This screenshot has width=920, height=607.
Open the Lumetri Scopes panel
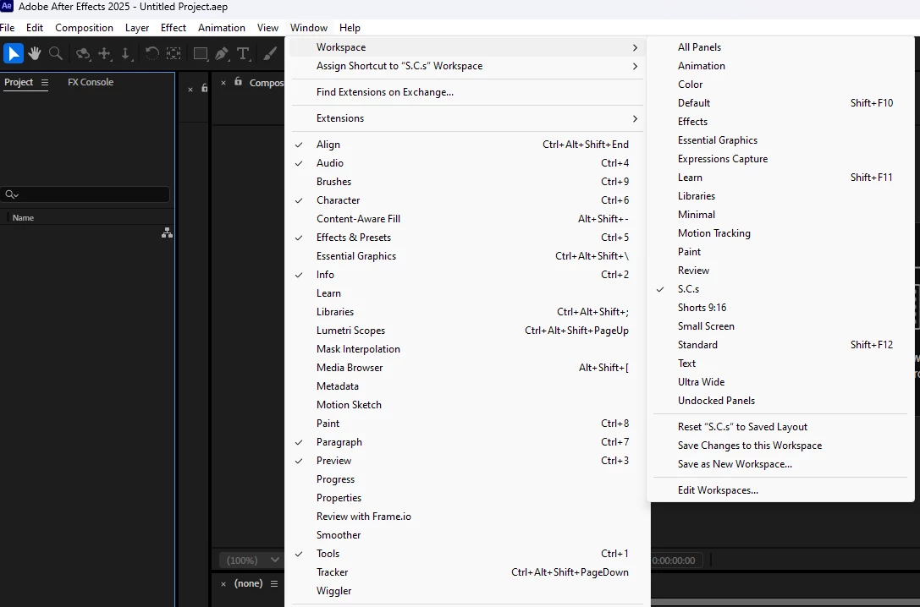point(467,331)
